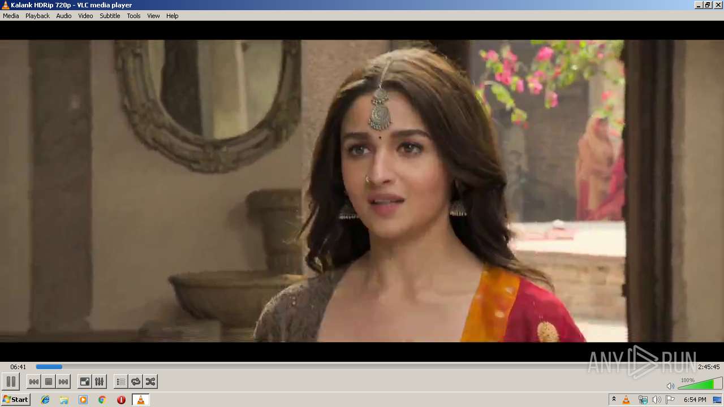Close the VLC media player window
Screen dimensions: 724x407
(x=717, y=5)
